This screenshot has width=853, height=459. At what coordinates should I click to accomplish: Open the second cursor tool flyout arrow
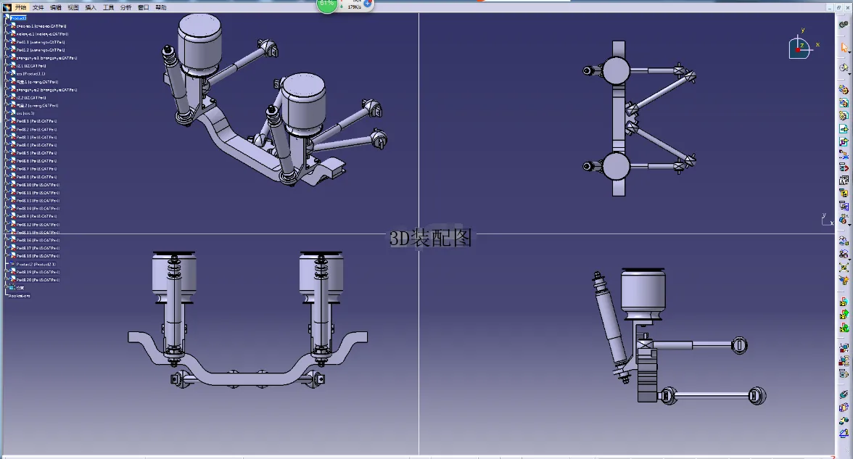click(x=849, y=73)
